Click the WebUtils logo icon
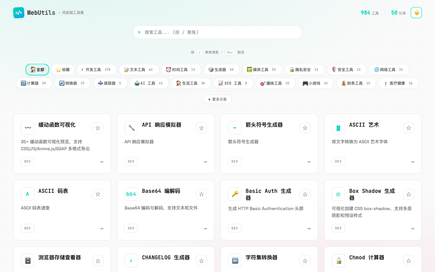 [19, 13]
